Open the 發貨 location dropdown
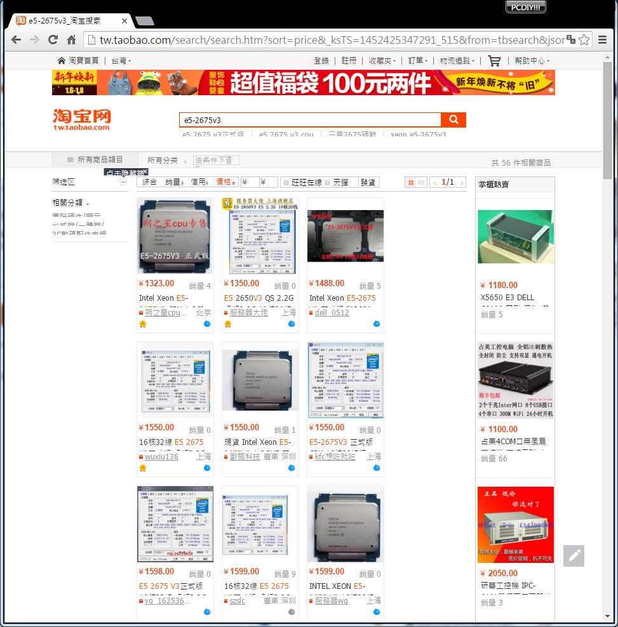The height and width of the screenshot is (627, 618). pyautogui.click(x=368, y=182)
